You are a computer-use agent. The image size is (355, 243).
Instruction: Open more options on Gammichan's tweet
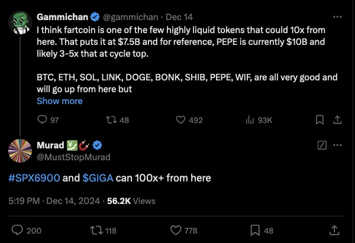coord(337,17)
